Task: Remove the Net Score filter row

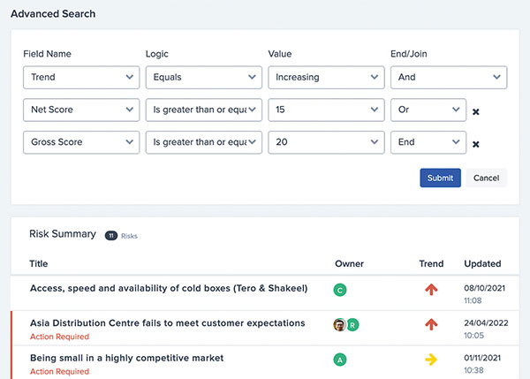Action: click(x=475, y=111)
